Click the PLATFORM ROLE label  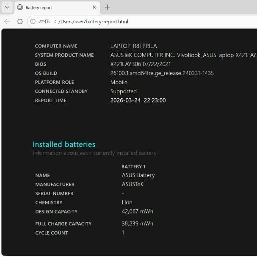[x=55, y=82]
